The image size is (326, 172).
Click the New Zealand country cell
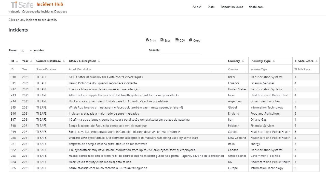237,138
